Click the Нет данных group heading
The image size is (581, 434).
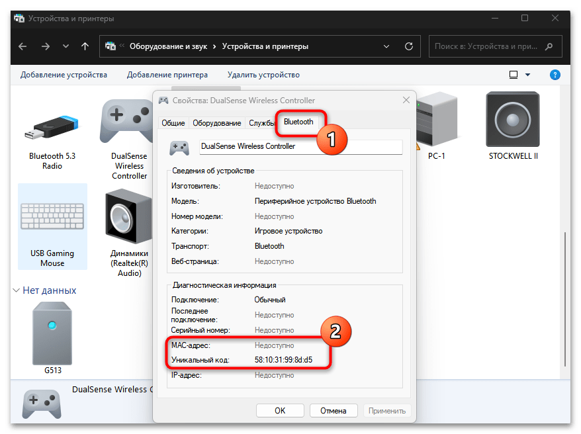(x=49, y=290)
